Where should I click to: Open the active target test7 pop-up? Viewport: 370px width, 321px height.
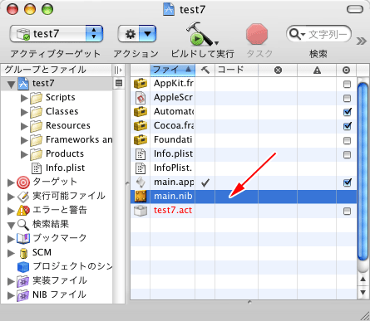57,34
